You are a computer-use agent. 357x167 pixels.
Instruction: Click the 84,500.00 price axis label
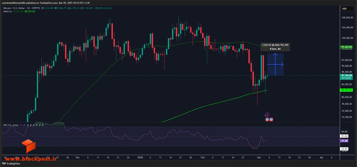[x=347, y=84]
